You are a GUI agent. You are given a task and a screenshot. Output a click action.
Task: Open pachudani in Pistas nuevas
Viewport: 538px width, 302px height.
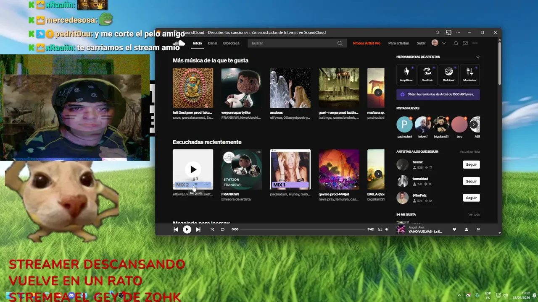point(404,125)
